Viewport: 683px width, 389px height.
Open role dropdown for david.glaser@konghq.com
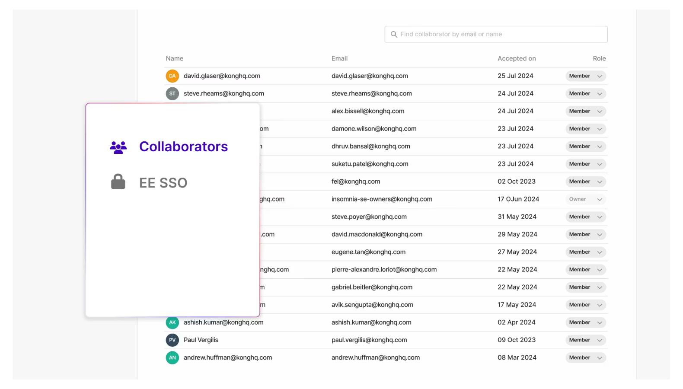pyautogui.click(x=586, y=76)
